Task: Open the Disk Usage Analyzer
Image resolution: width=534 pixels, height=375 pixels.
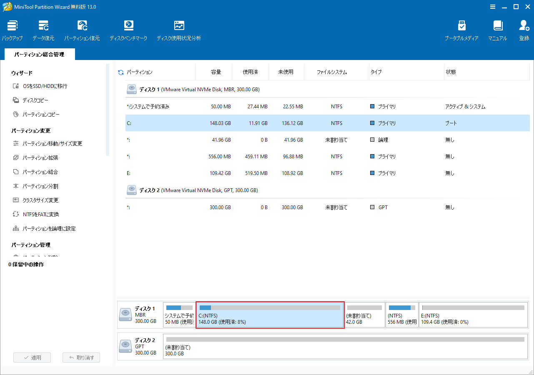Action: point(179,29)
